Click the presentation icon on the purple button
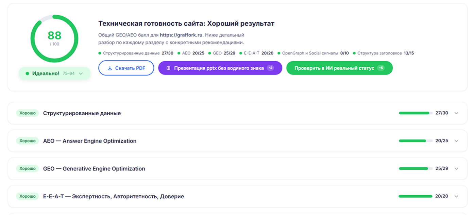This screenshot has height=215, width=475. point(168,68)
